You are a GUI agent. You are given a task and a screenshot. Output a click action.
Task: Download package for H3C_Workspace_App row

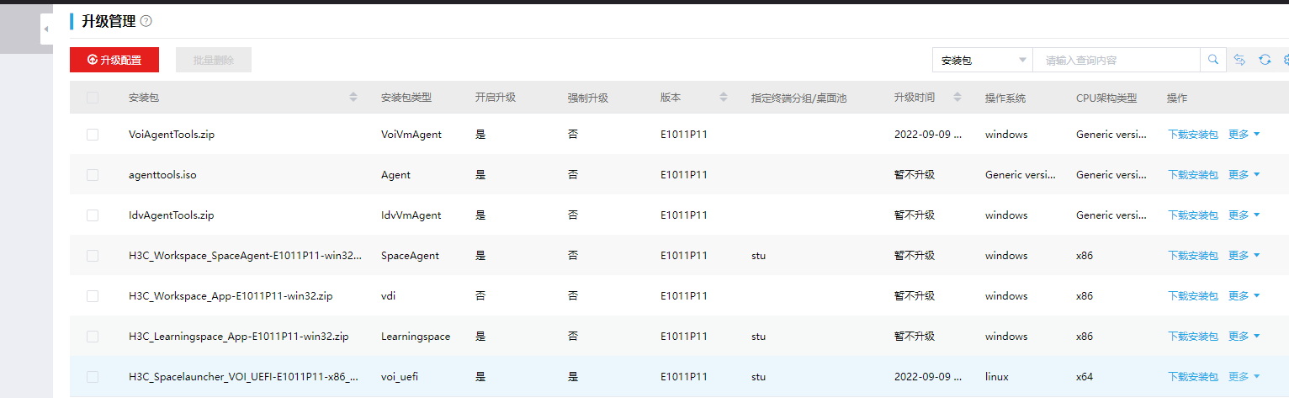point(1192,296)
